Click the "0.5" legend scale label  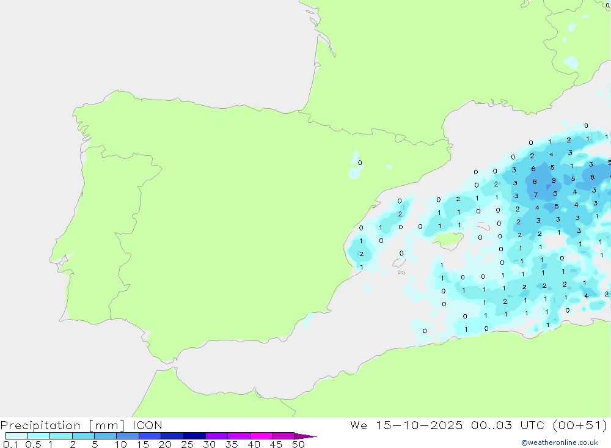(33, 444)
